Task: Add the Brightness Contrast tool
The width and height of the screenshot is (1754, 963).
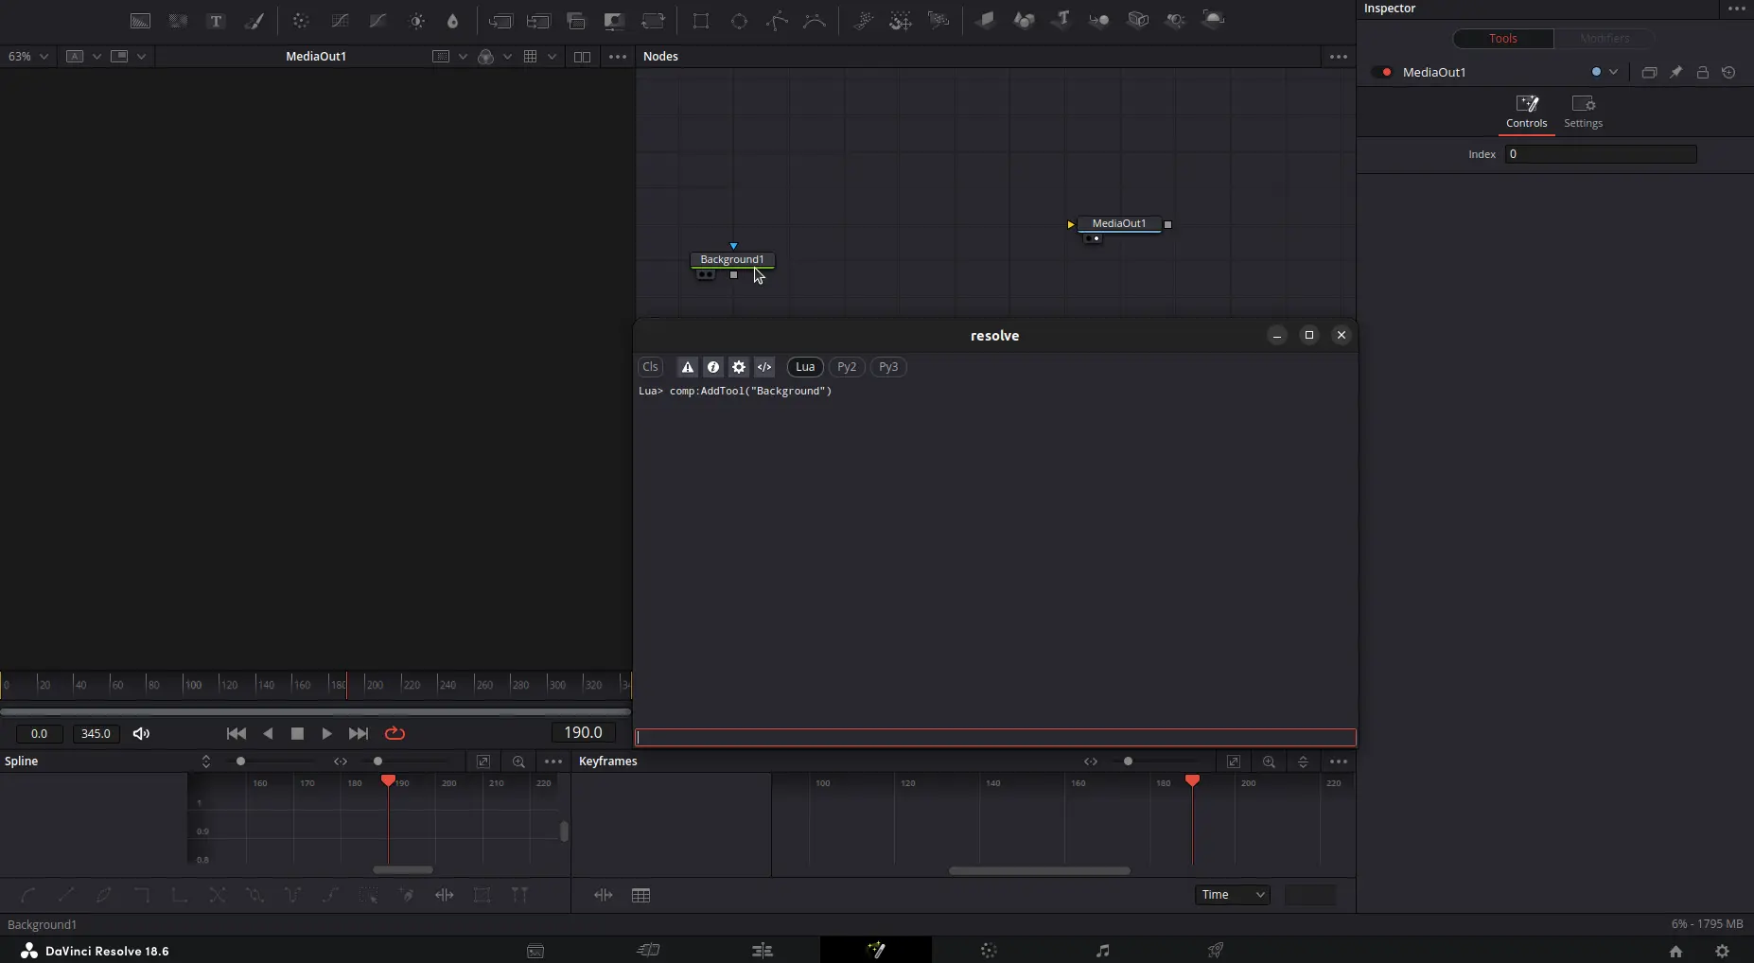Action: click(x=416, y=20)
